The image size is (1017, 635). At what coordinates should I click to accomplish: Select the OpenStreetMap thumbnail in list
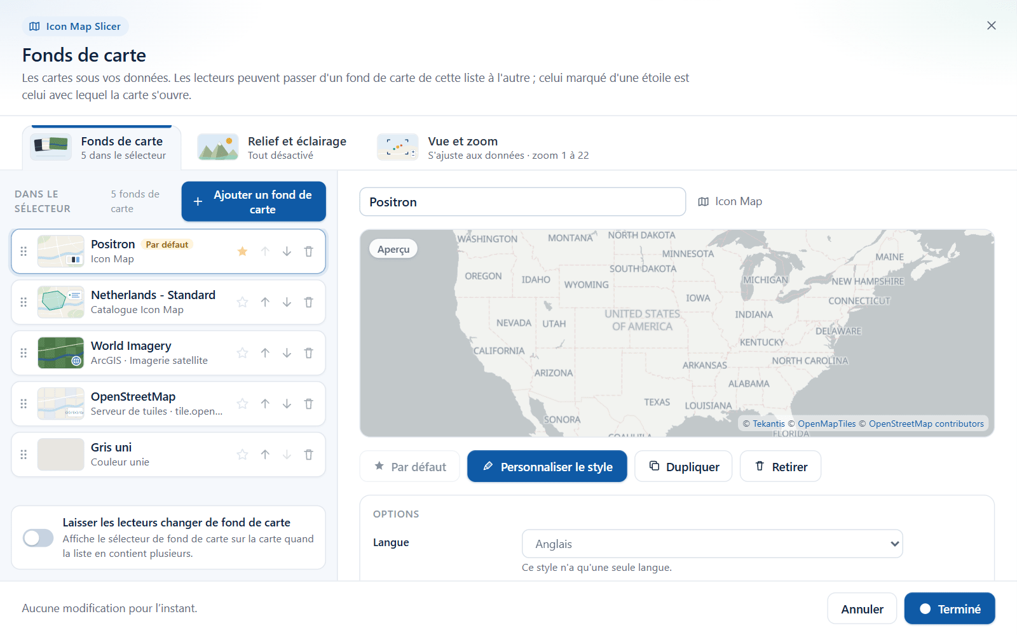tap(60, 404)
